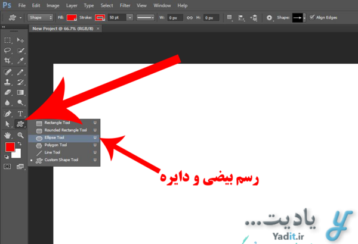Change the screen mode

pos(20,167)
